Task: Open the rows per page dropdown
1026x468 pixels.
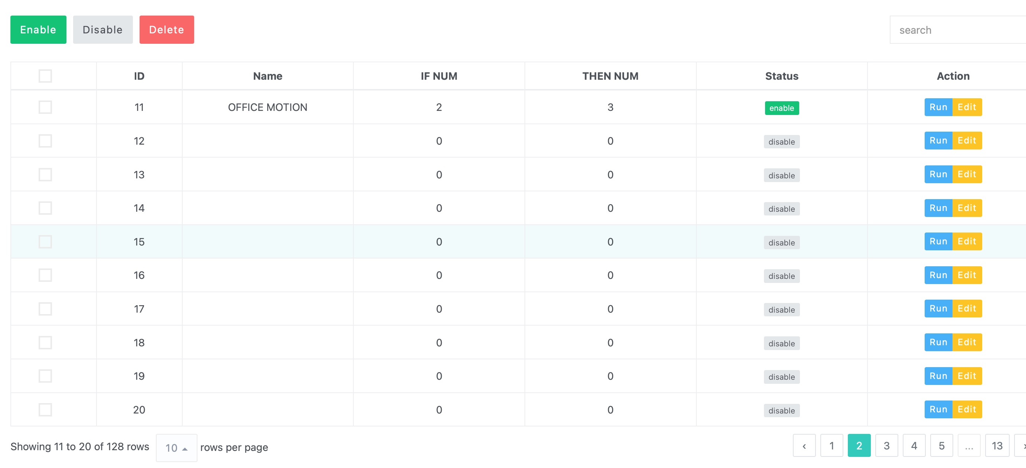Action: pos(176,448)
